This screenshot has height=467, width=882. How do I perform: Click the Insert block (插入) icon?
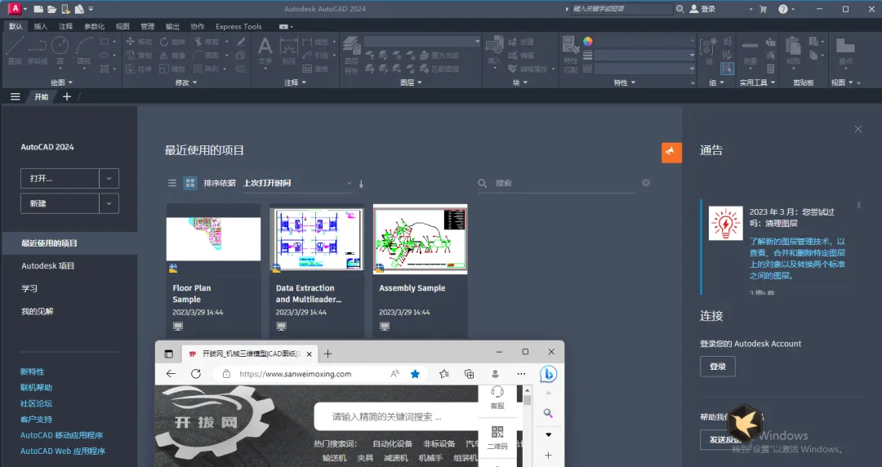[494, 50]
